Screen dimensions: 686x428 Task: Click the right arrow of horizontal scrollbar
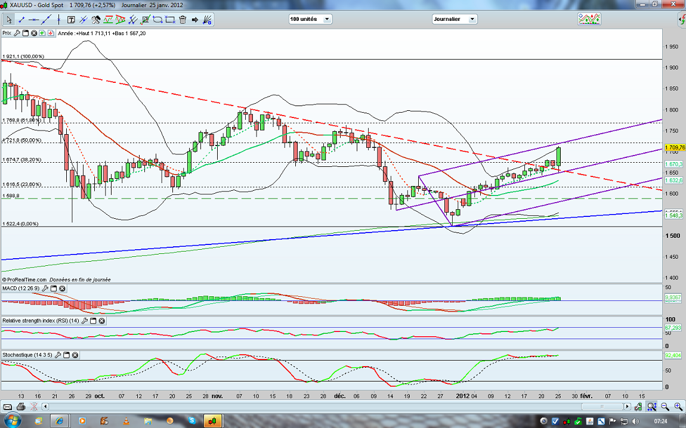point(627,407)
